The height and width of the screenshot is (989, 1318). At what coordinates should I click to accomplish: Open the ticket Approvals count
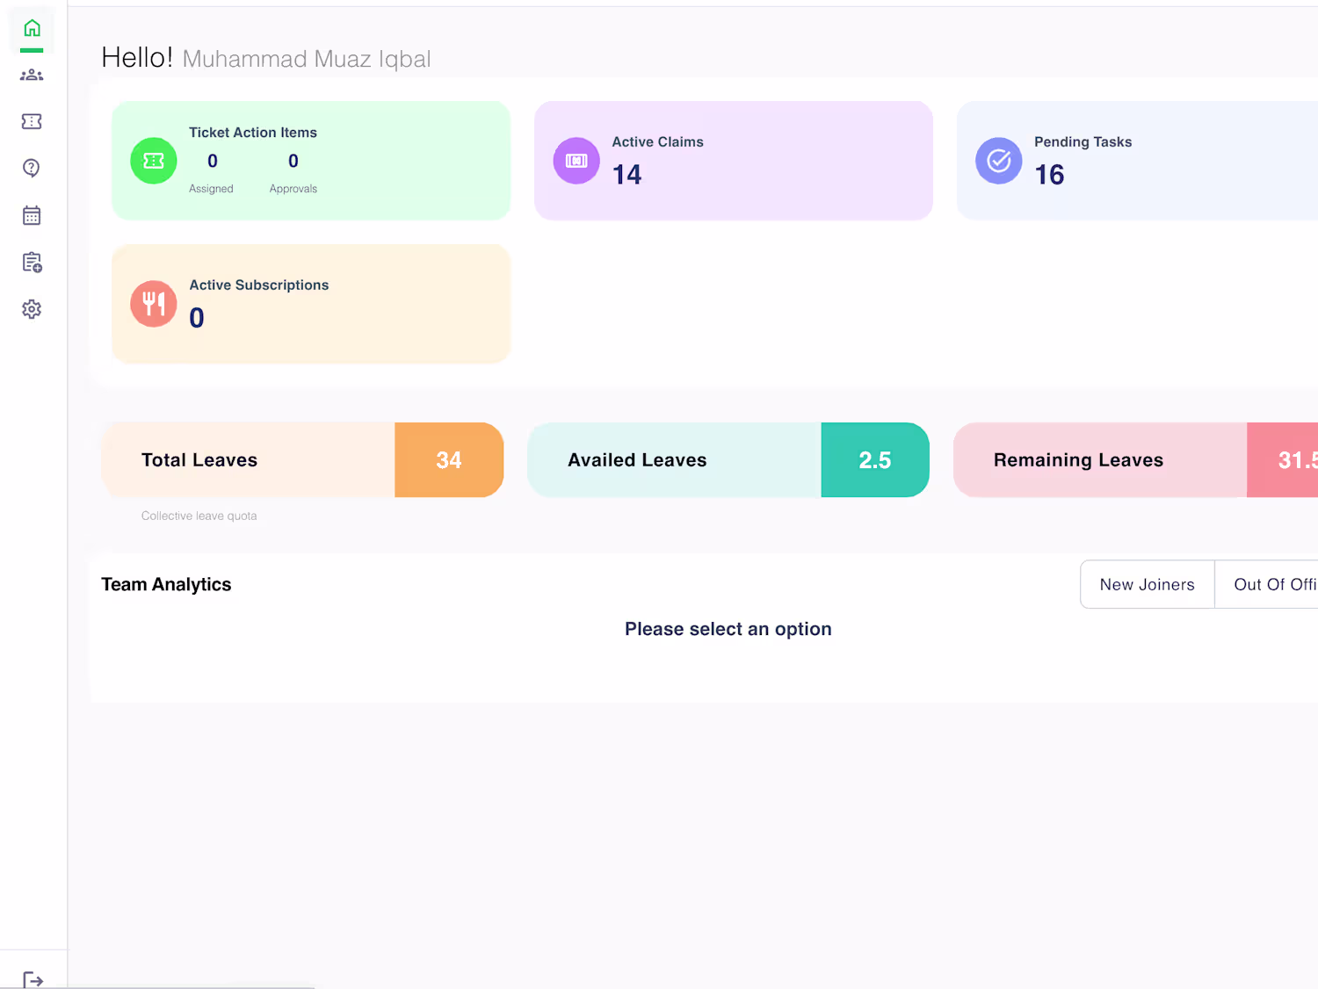(293, 162)
